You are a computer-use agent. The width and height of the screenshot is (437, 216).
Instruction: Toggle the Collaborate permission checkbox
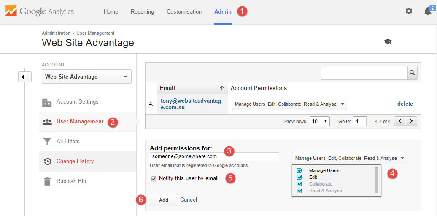pos(299,184)
